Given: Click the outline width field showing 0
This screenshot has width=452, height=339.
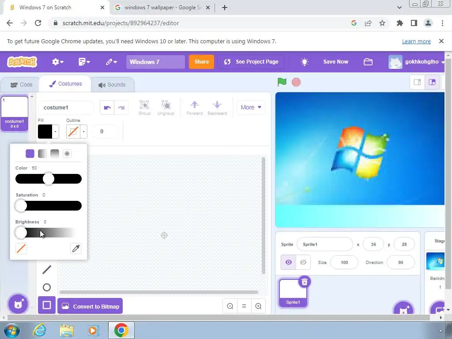Looking at the screenshot, I should [x=104, y=132].
